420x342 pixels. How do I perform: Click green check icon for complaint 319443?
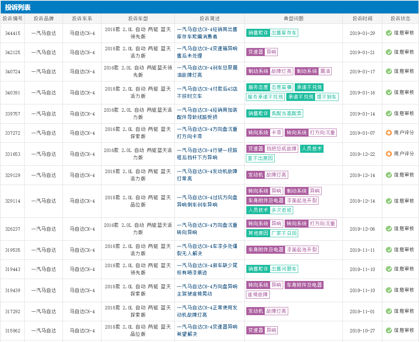point(388,269)
